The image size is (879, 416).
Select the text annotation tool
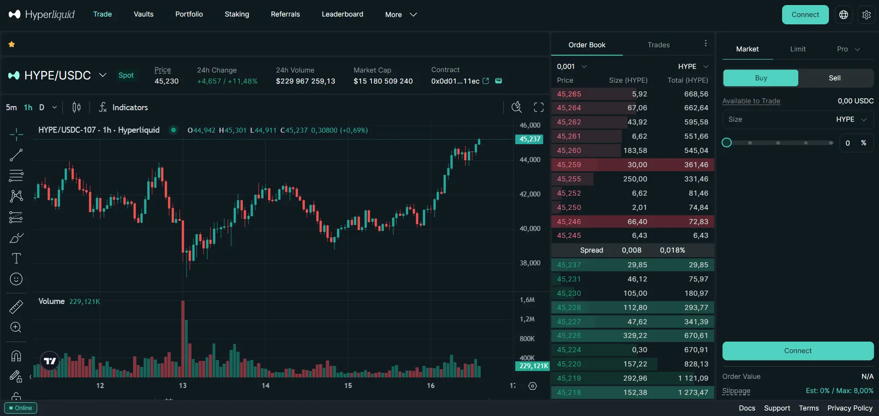pos(16,259)
